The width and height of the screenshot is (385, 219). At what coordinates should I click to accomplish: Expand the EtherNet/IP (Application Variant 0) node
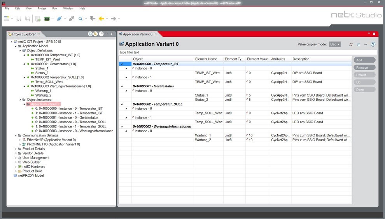pyautogui.click(x=20, y=140)
